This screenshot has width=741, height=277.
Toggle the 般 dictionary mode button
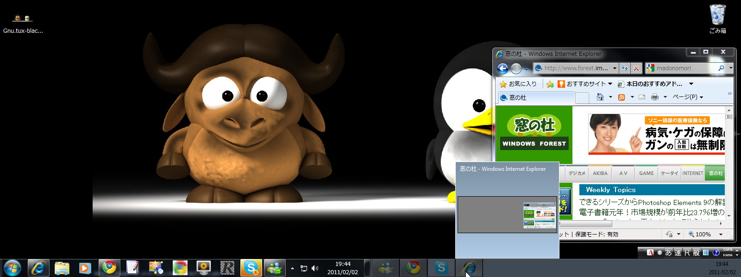[x=696, y=253]
